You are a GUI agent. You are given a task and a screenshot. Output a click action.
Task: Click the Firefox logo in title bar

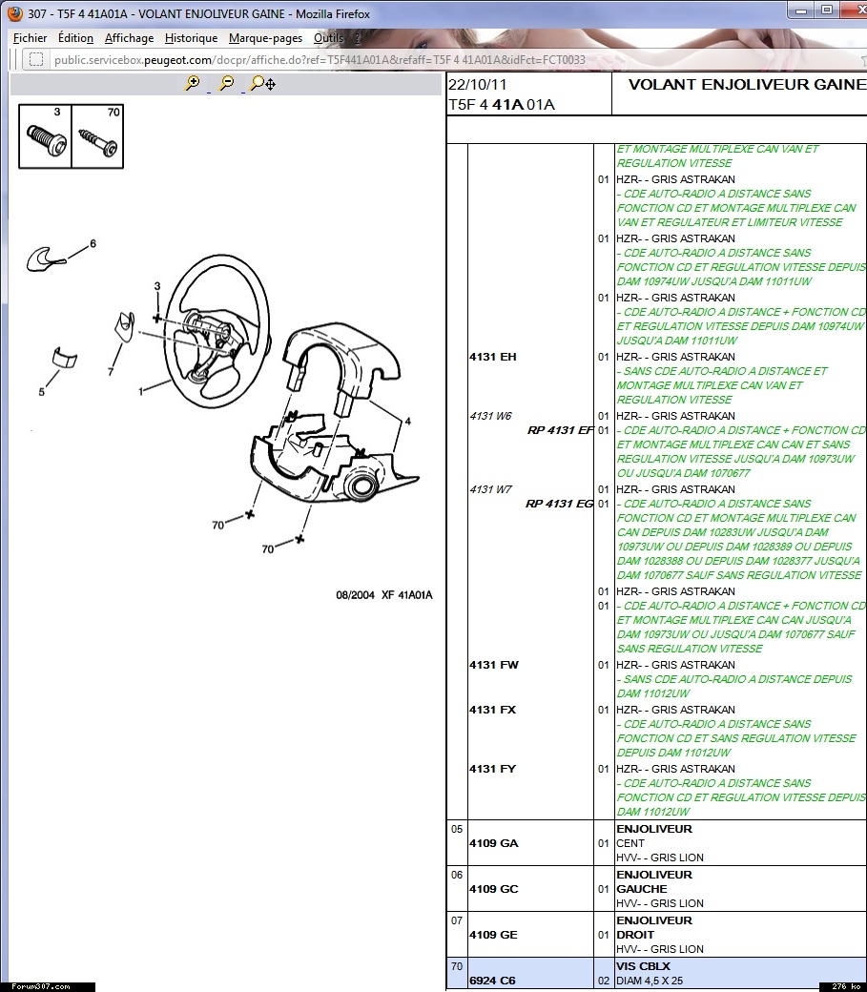coord(14,13)
